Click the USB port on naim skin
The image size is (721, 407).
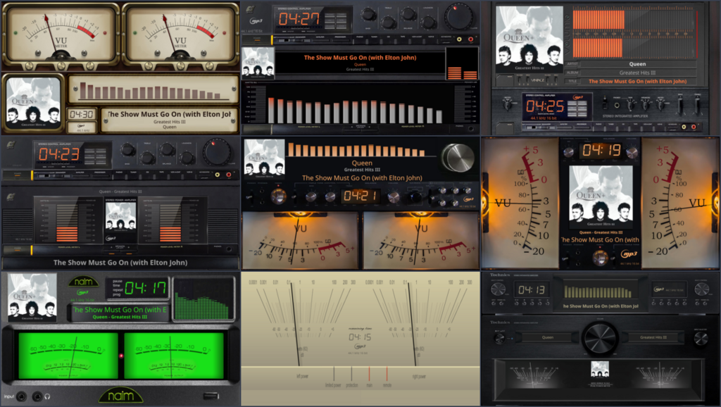[211, 396]
